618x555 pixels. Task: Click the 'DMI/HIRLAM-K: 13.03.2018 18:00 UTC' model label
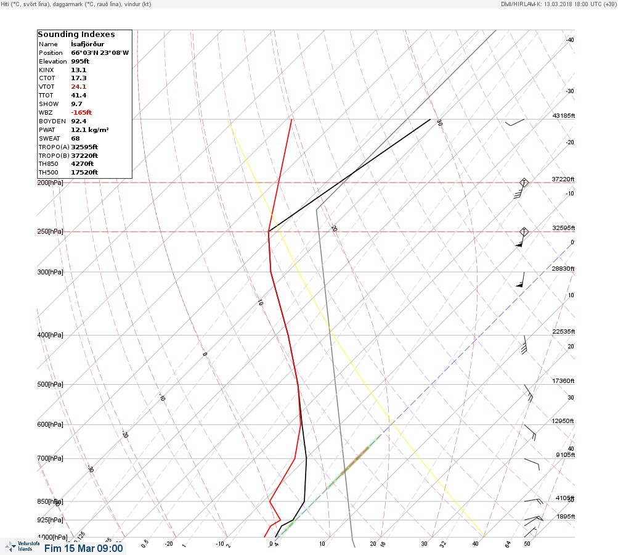pos(551,4)
